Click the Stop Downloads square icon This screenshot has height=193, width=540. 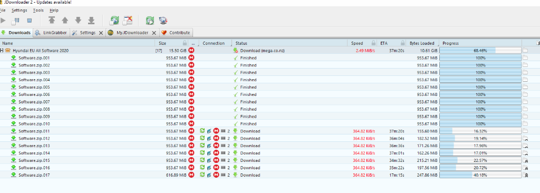(30, 21)
